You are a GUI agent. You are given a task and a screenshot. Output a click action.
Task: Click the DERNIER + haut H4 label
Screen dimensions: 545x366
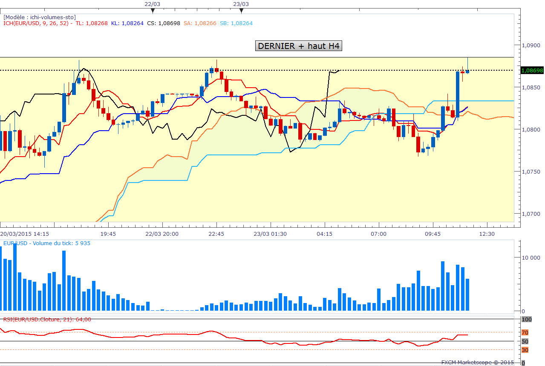[299, 46]
